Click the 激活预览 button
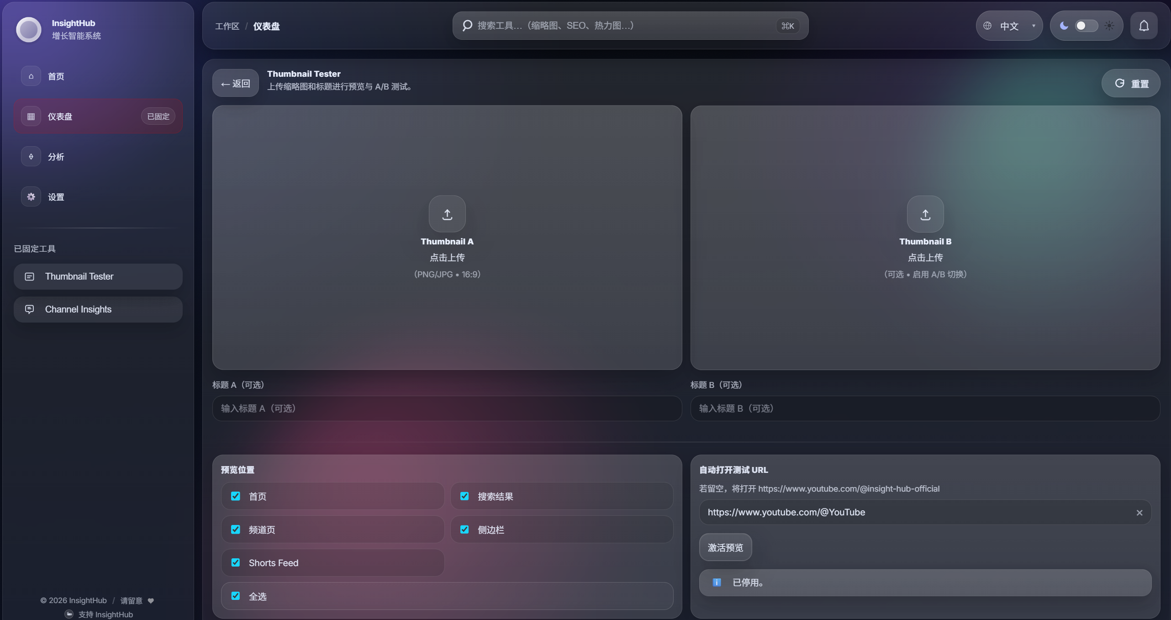This screenshot has height=620, width=1171. 725,547
